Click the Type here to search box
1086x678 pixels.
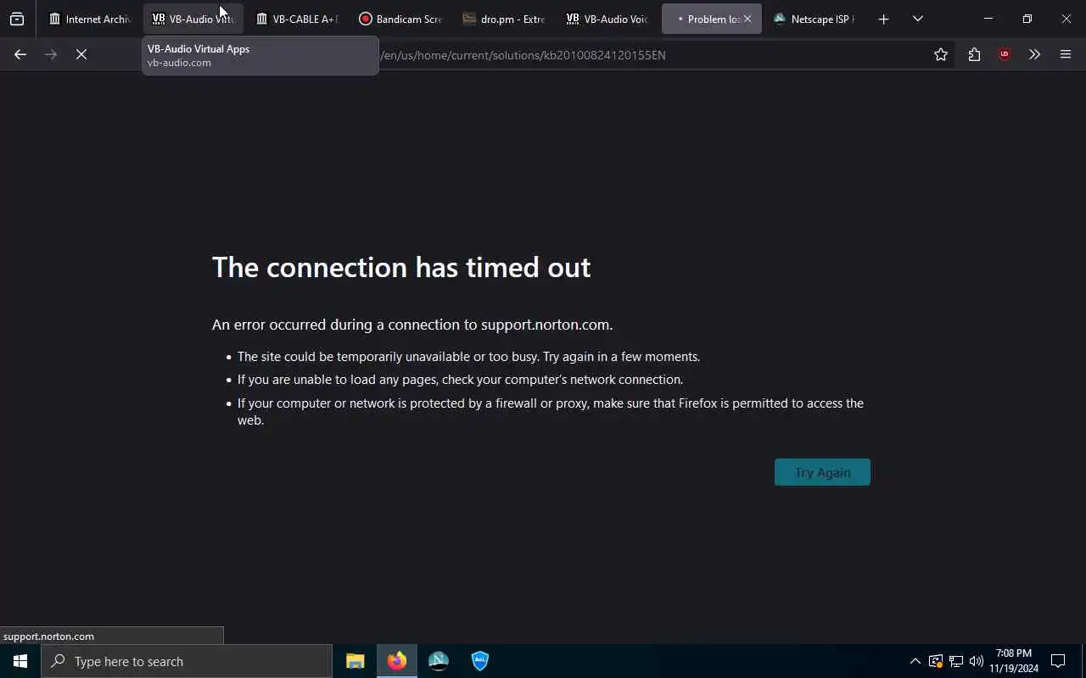[x=187, y=661]
